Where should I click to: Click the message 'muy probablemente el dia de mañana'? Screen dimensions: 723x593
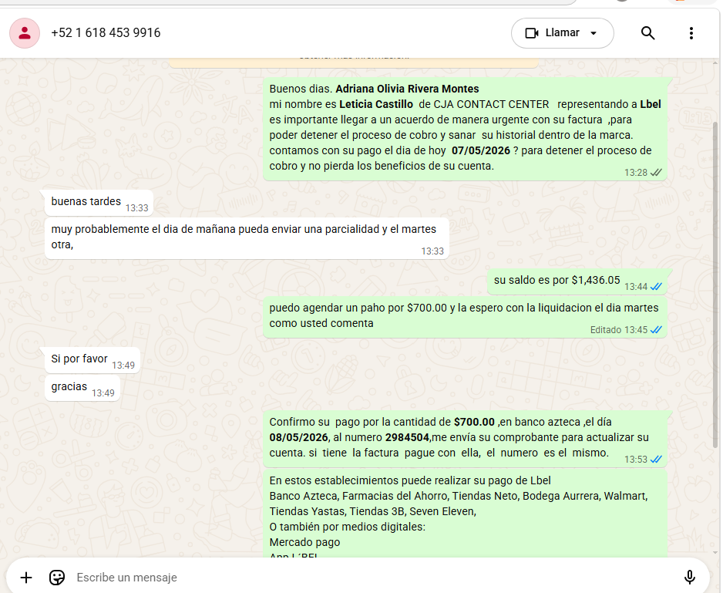coord(247,238)
